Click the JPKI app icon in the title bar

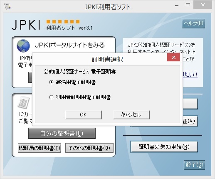(x=7, y=6)
